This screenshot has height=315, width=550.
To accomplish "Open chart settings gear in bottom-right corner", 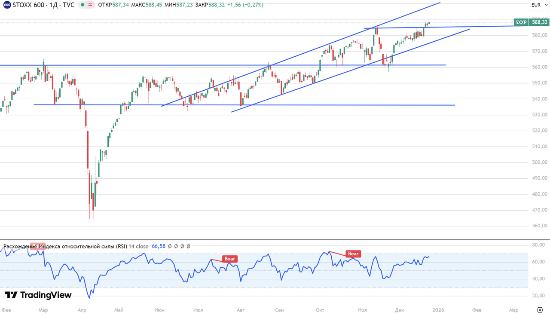I will [x=540, y=310].
